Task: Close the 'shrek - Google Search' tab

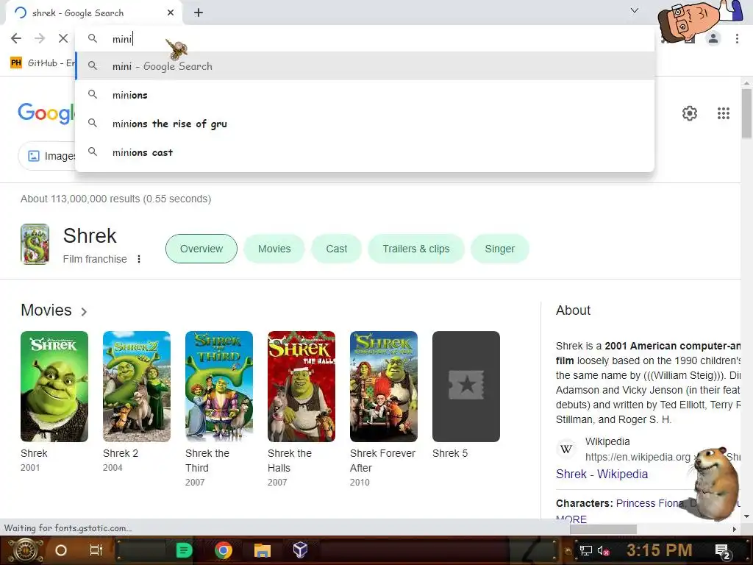Action: click(x=171, y=13)
